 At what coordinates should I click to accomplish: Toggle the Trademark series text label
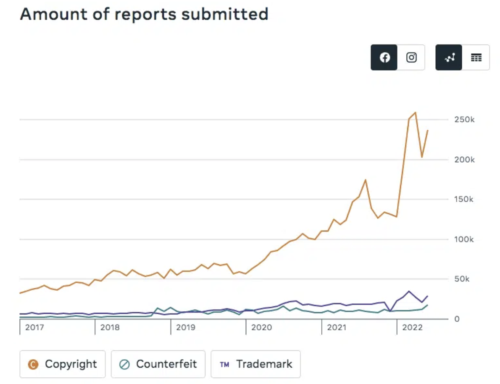click(264, 364)
